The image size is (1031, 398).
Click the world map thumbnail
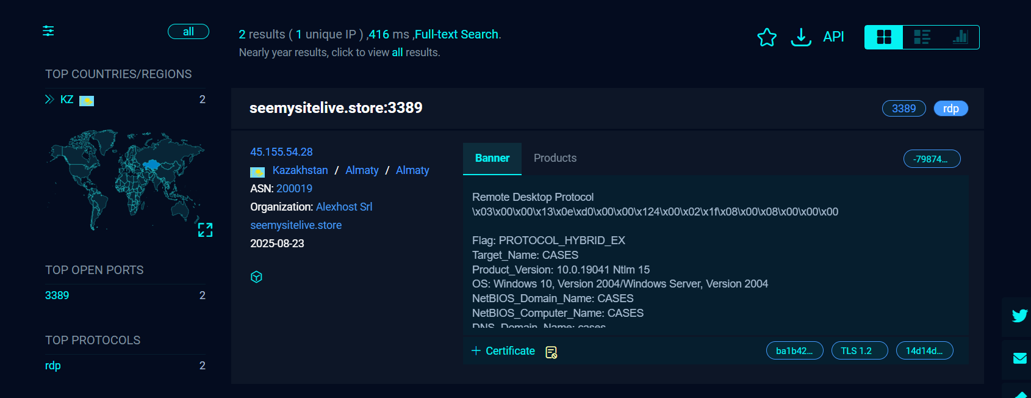point(125,177)
